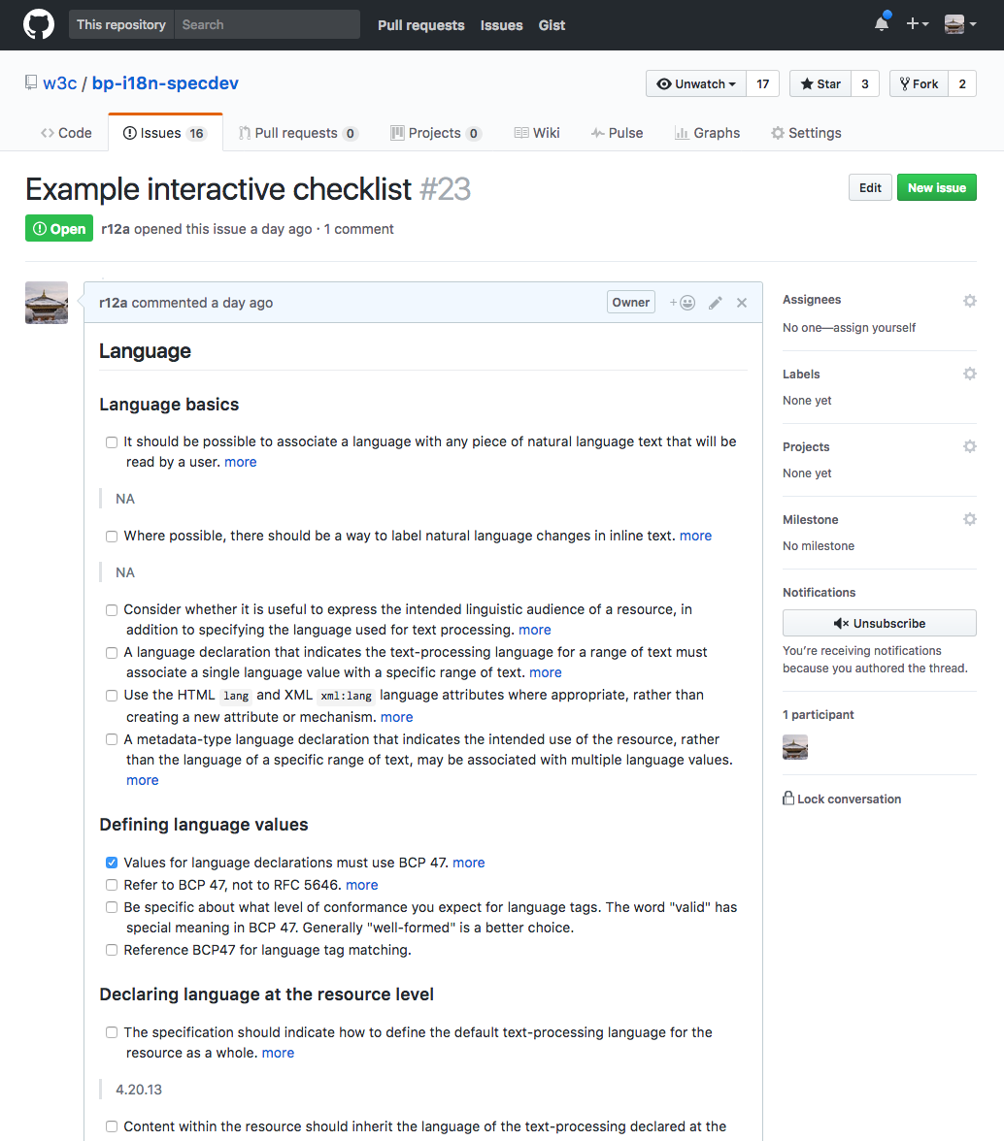This screenshot has width=1004, height=1141.
Task: Check 'Reference BCP47 for language tag matching'
Action: (112, 950)
